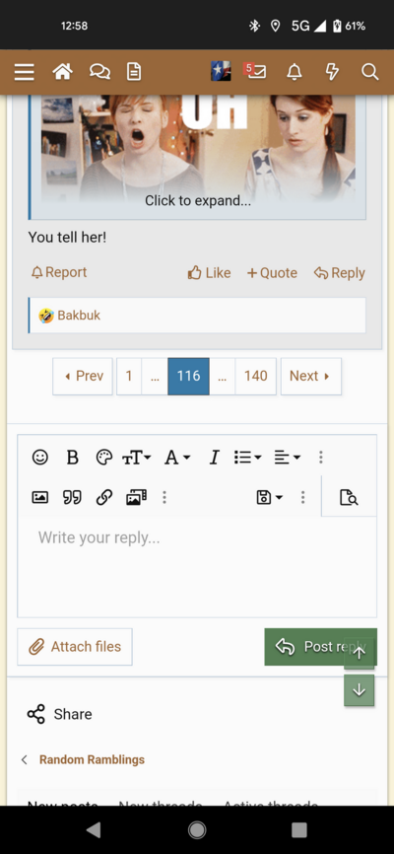394x854 pixels.
Task: Open the text color palette
Action: (x=104, y=457)
